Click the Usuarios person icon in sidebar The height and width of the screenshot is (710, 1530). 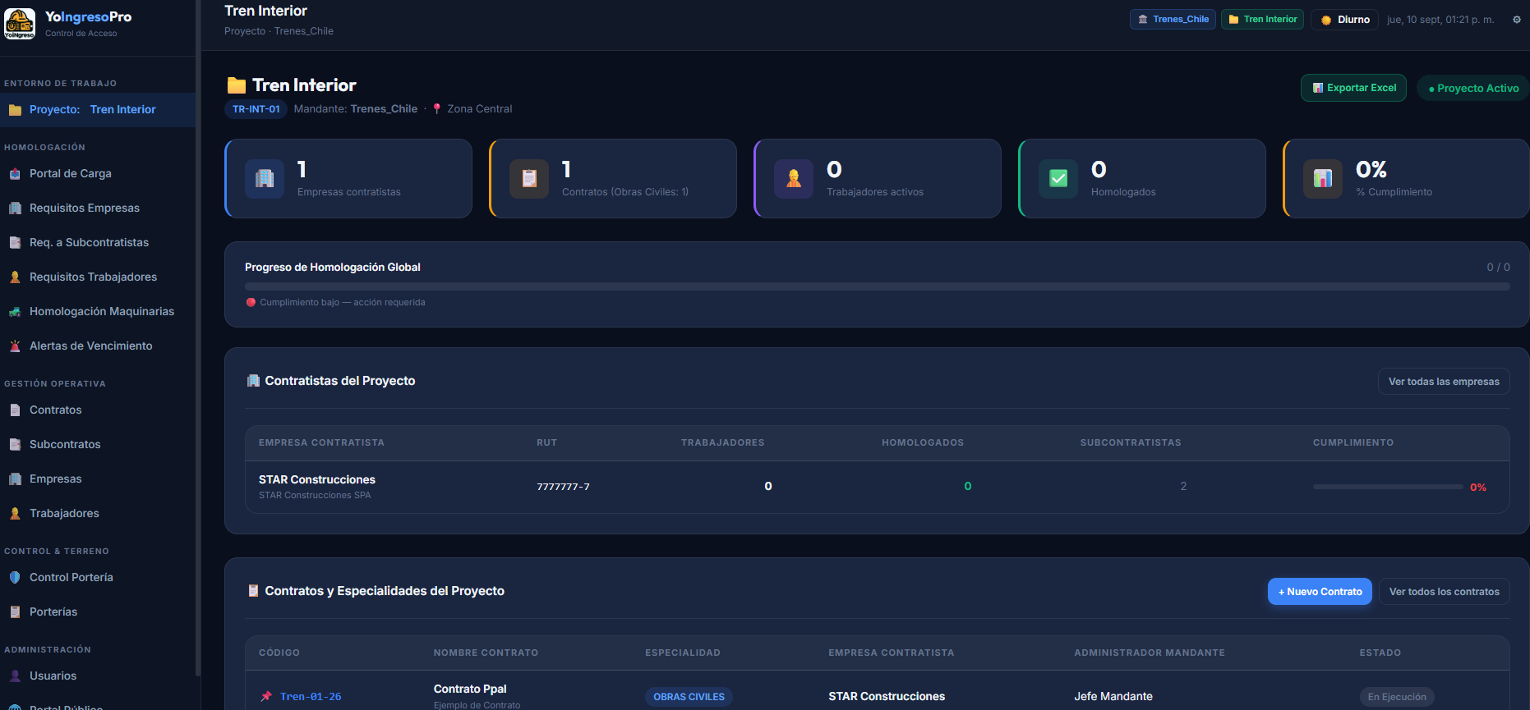(x=15, y=676)
